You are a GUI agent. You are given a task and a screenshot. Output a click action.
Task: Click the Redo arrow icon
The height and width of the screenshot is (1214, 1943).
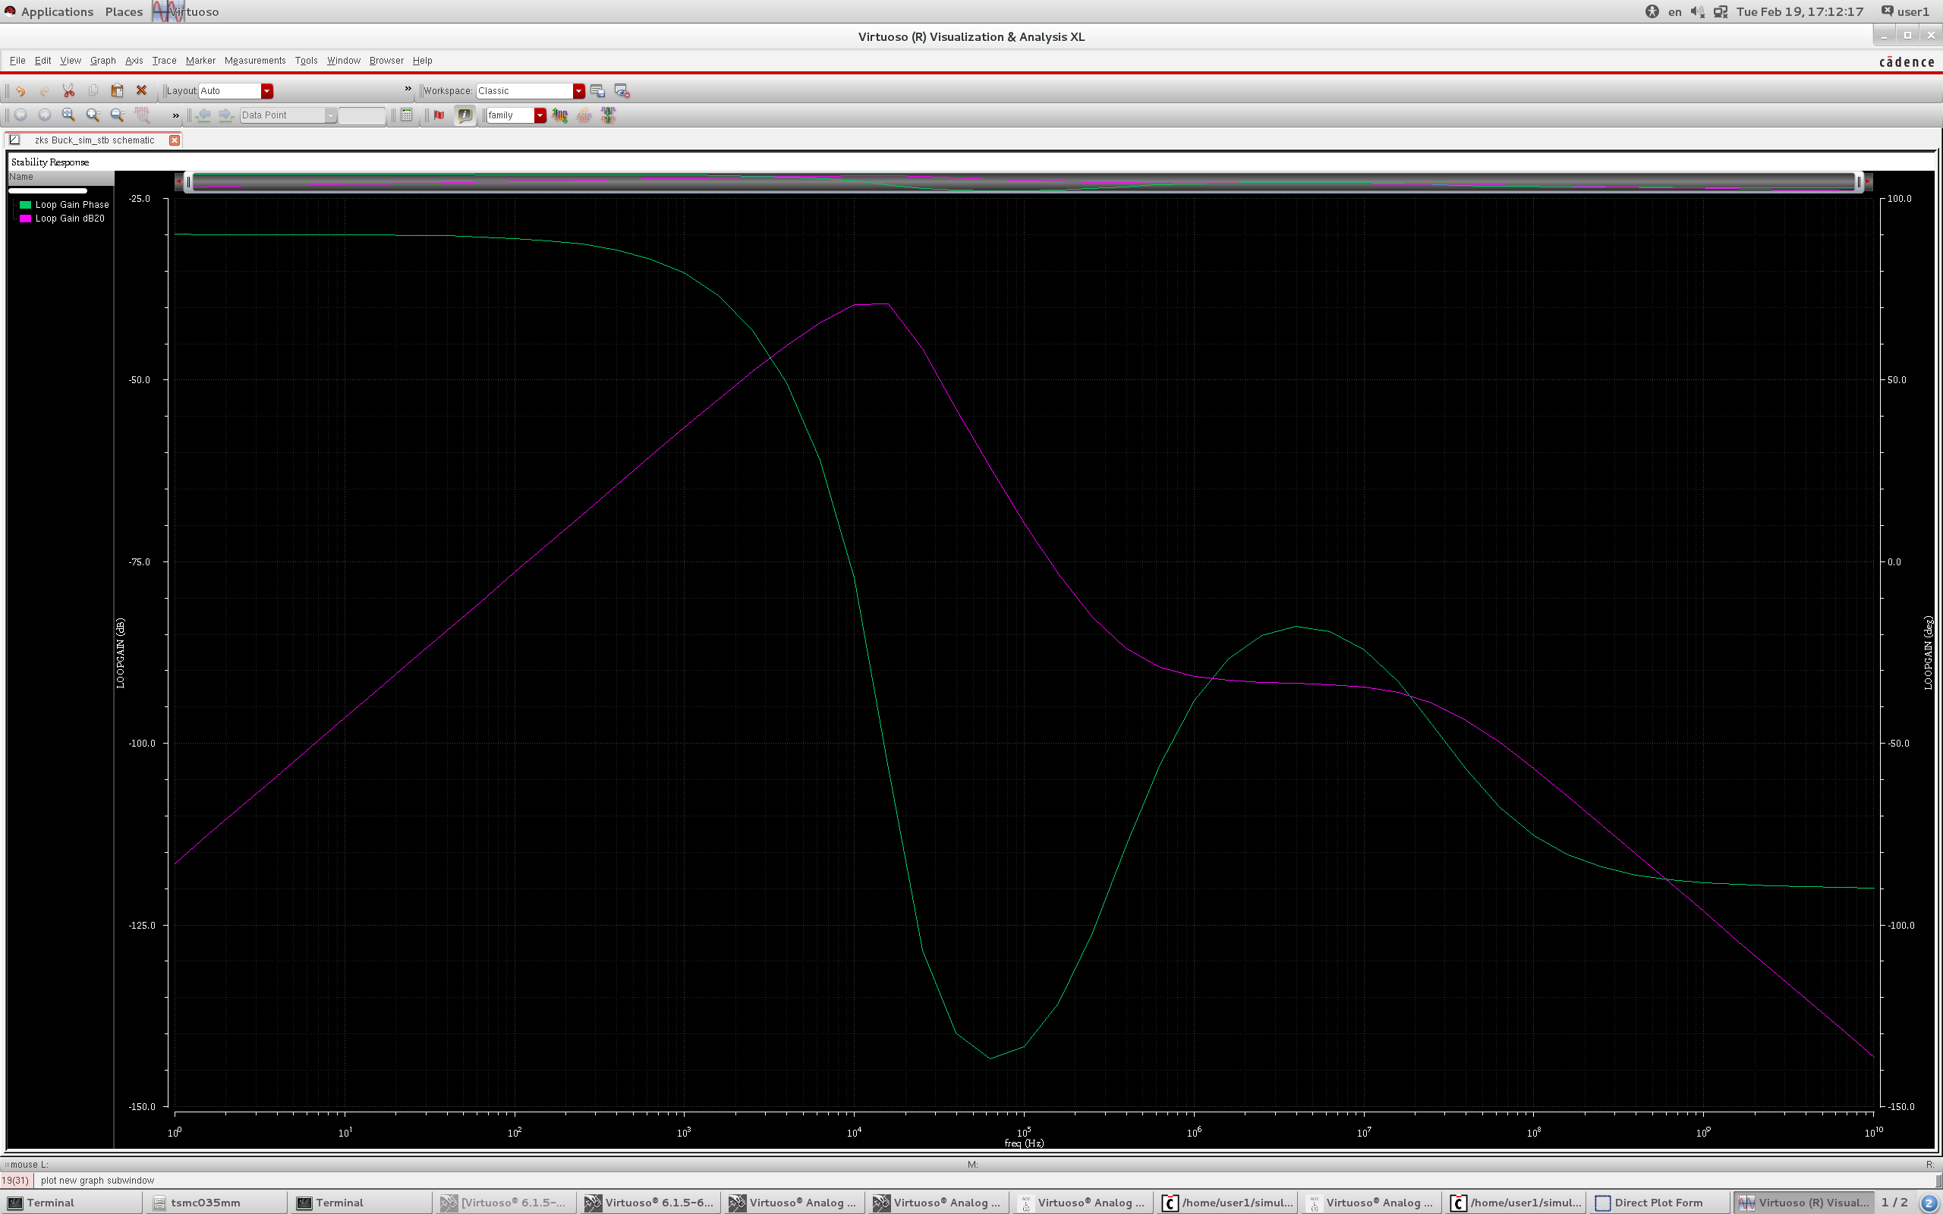45,91
